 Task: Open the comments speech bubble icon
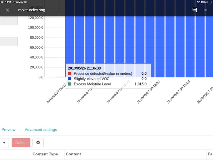pos(195,10)
